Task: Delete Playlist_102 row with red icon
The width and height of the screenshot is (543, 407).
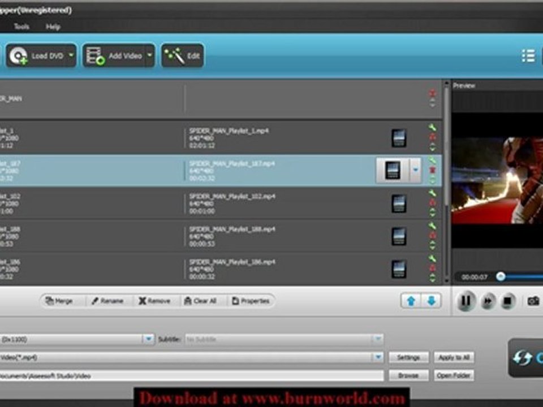Action: click(x=433, y=202)
